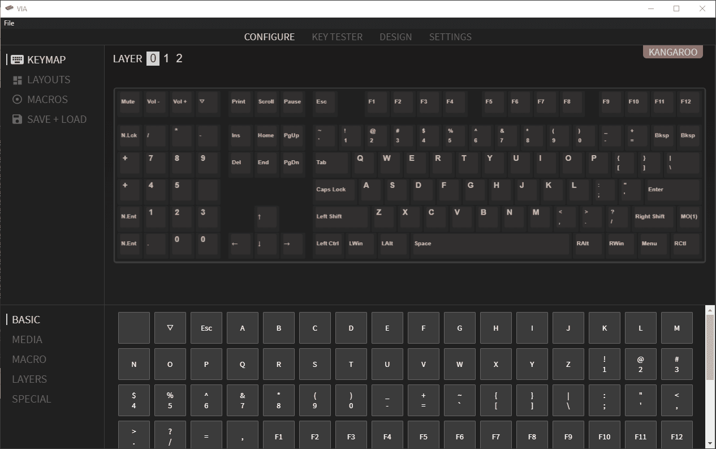Open the Special keycode category
Screen dimensions: 716x449
[32, 399]
